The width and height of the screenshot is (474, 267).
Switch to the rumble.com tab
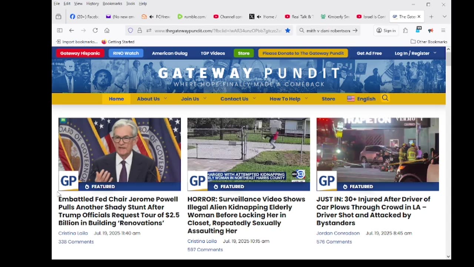[191, 17]
